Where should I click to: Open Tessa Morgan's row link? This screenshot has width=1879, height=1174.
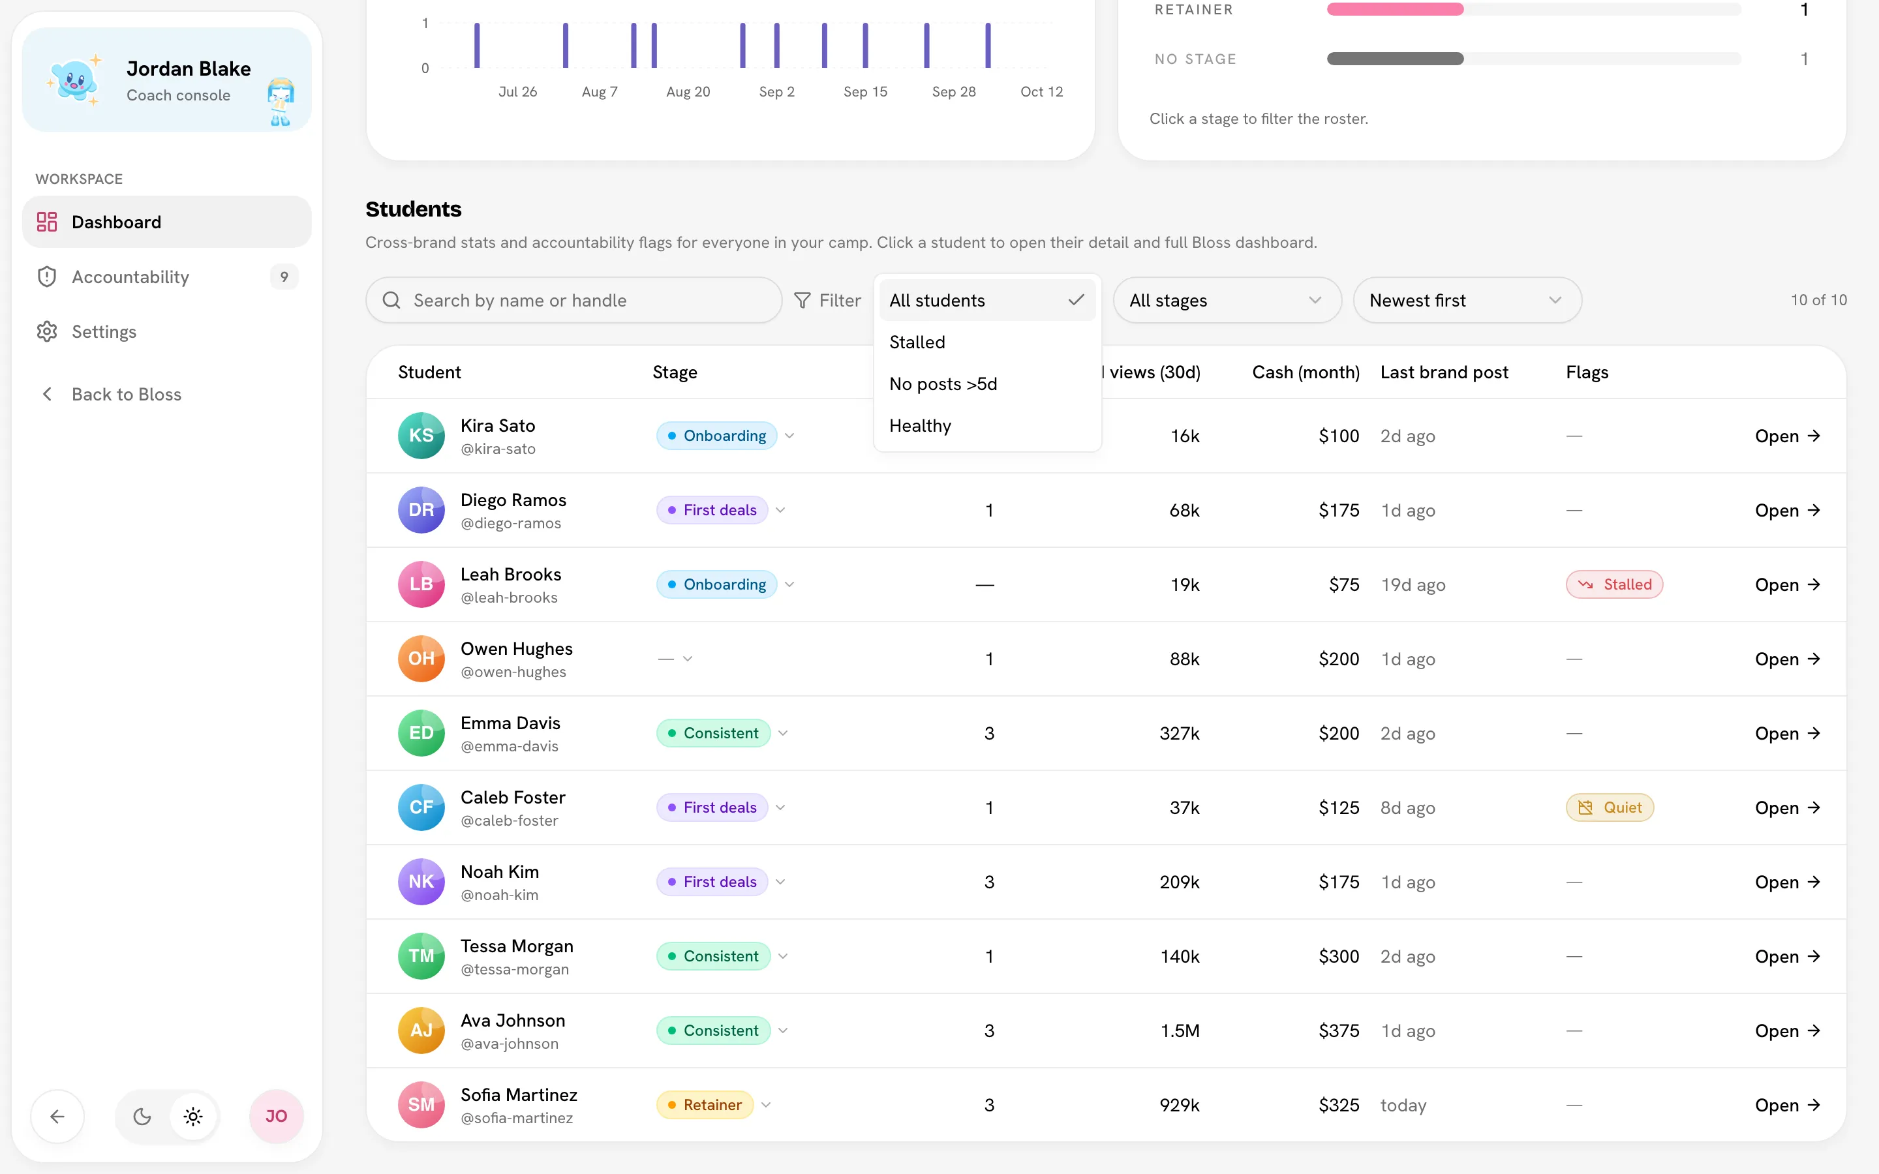pos(1788,956)
